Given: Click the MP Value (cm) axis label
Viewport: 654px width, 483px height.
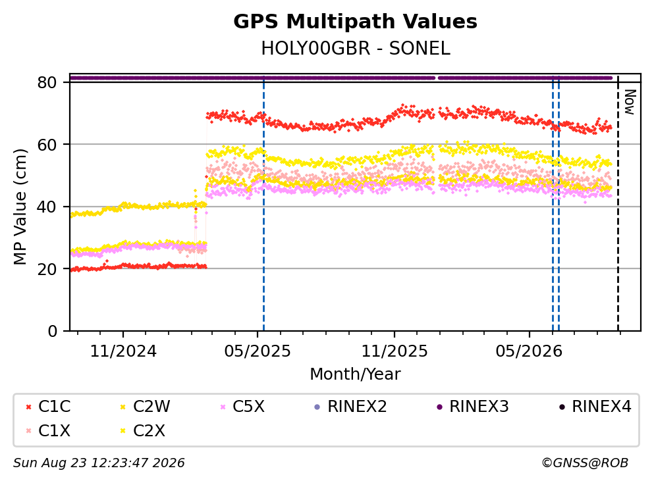Looking at the screenshot, I should [x=20, y=207].
